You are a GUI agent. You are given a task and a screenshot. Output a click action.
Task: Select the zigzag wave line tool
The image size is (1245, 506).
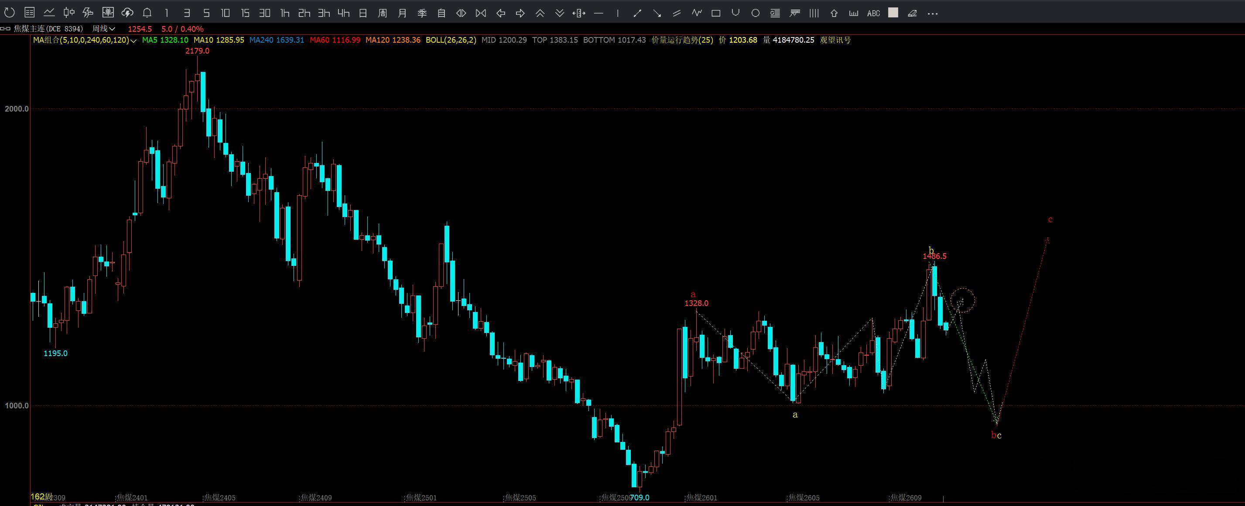tap(697, 13)
